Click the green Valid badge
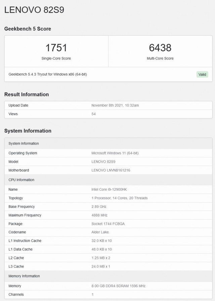This screenshot has width=215, height=301. (x=202, y=74)
